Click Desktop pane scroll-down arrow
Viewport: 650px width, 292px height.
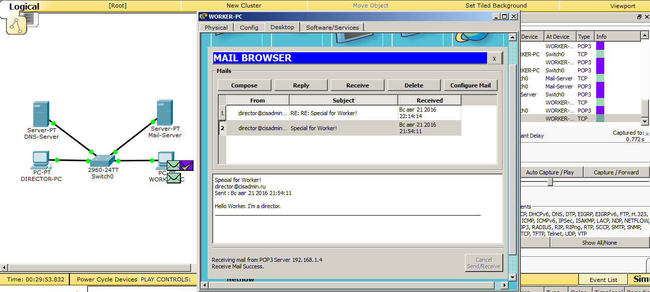512,277
